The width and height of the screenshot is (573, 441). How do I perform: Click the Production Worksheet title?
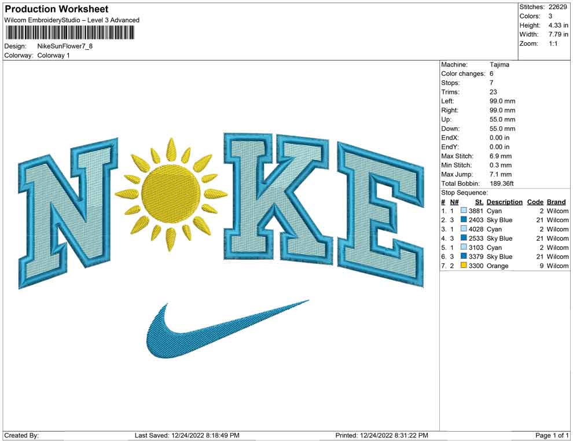[x=57, y=9]
